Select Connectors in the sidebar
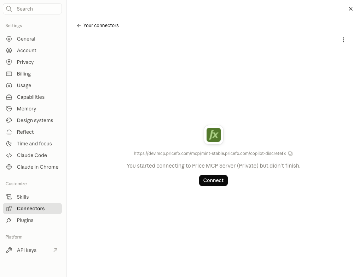Image resolution: width=359 pixels, height=277 pixels. [x=32, y=209]
